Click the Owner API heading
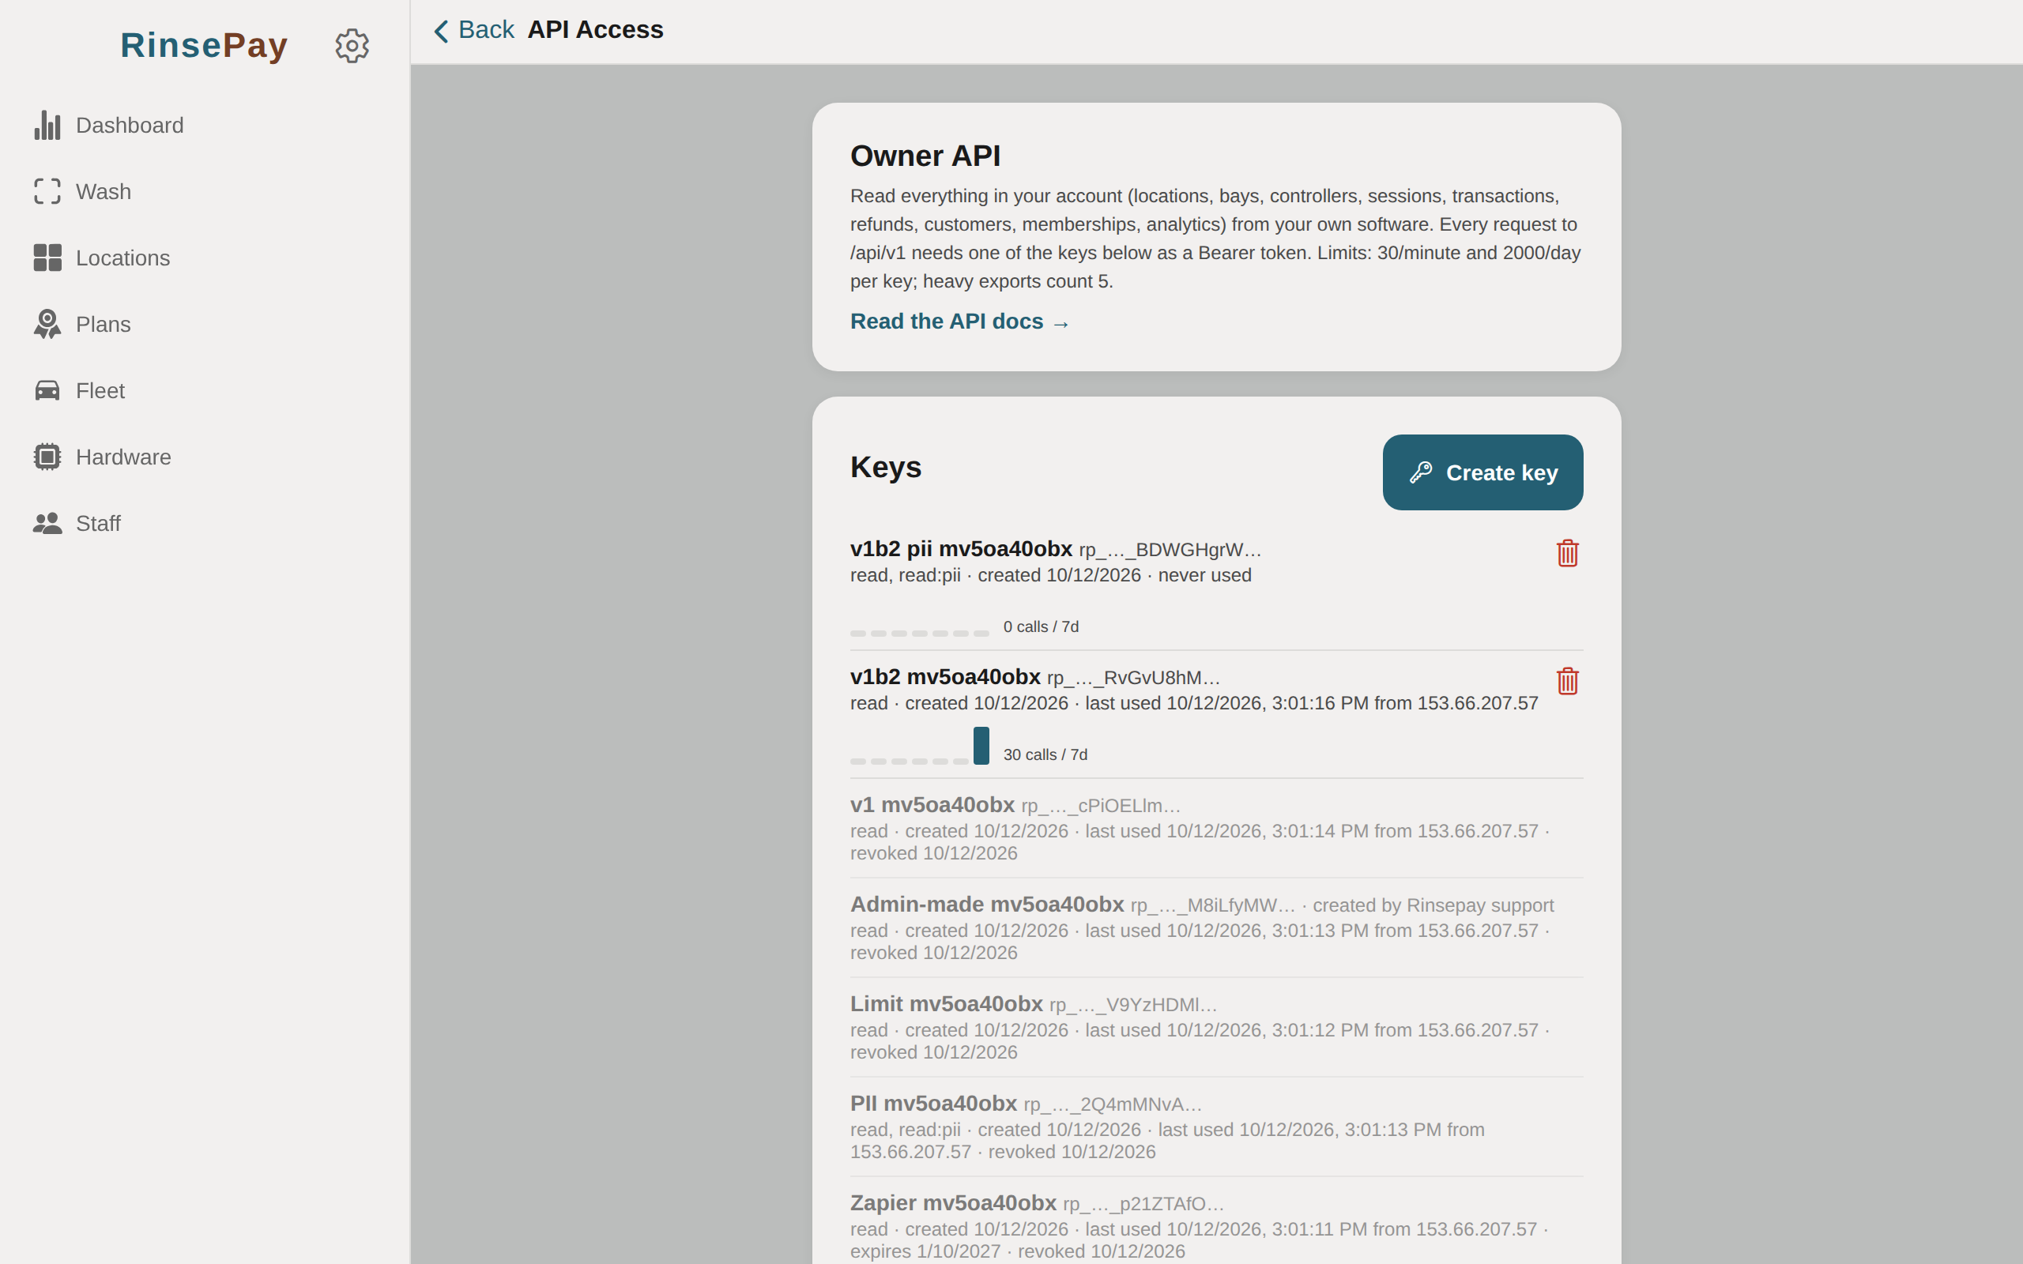2023x1264 pixels. click(x=925, y=156)
